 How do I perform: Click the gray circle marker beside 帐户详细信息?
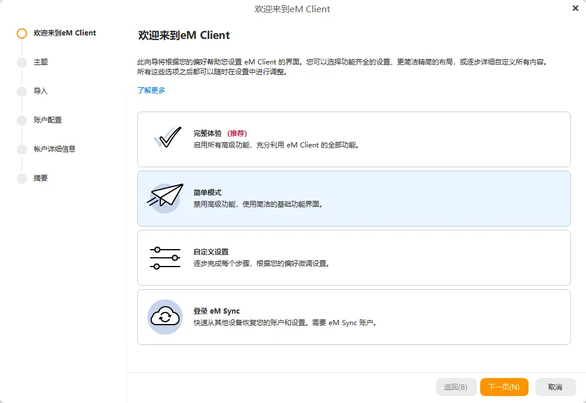click(22, 150)
